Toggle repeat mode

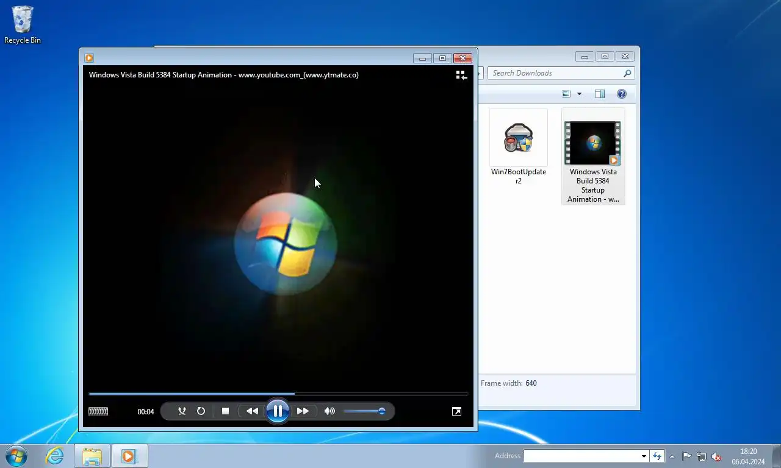201,411
